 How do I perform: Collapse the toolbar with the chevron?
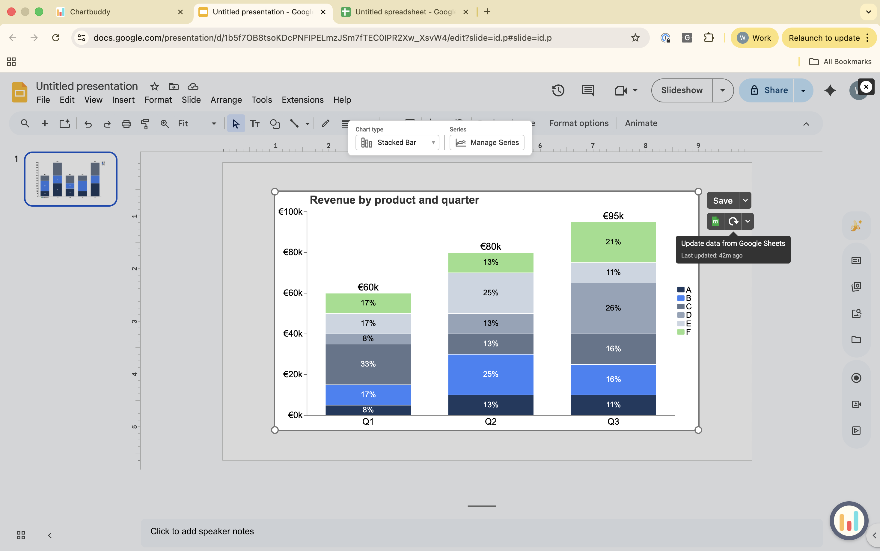(806, 124)
